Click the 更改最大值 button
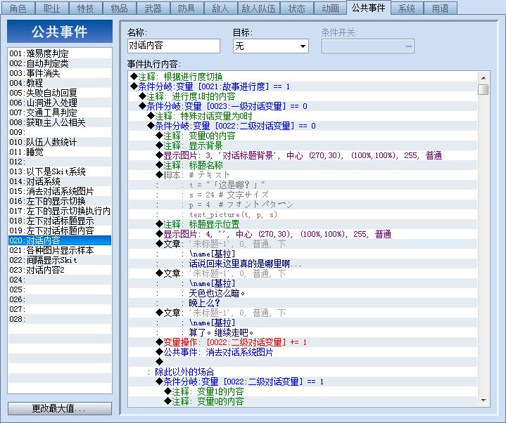The width and height of the screenshot is (506, 423). [x=60, y=408]
